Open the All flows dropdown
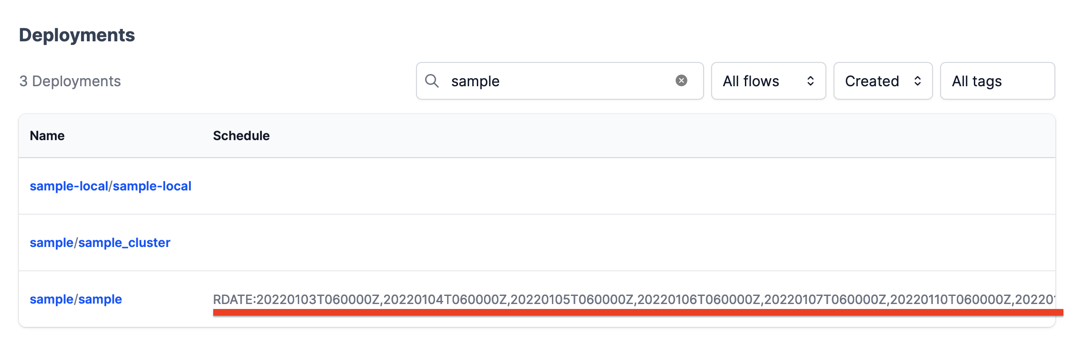This screenshot has height=344, width=1067. pyautogui.click(x=767, y=81)
